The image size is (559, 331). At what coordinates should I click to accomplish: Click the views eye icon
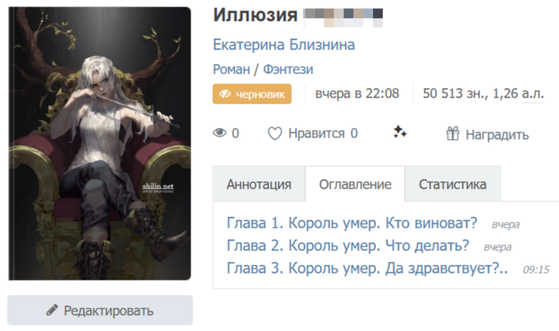[220, 133]
